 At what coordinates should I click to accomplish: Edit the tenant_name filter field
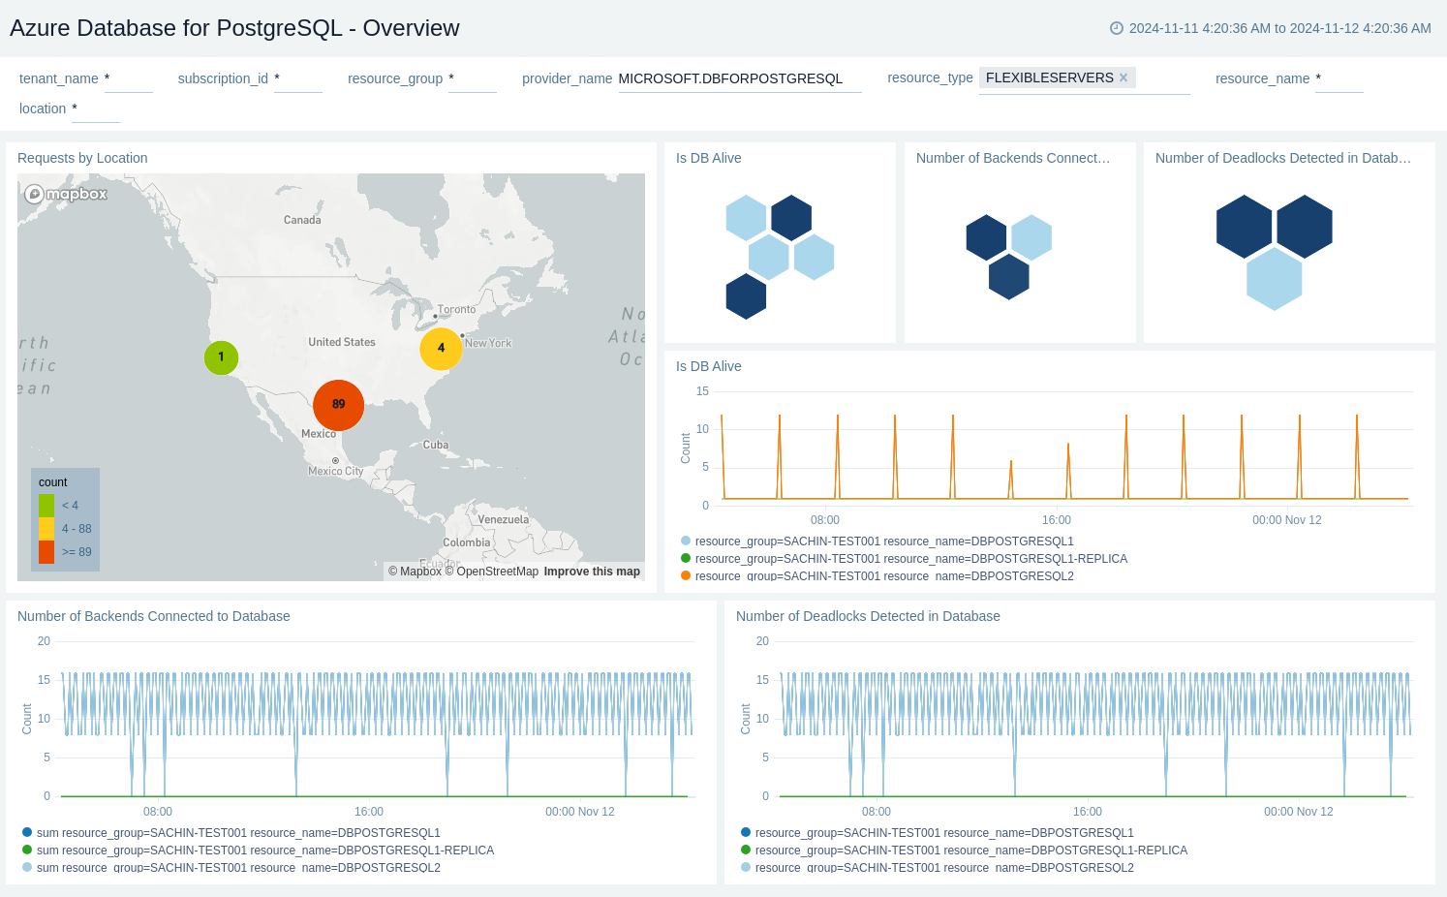tap(129, 78)
